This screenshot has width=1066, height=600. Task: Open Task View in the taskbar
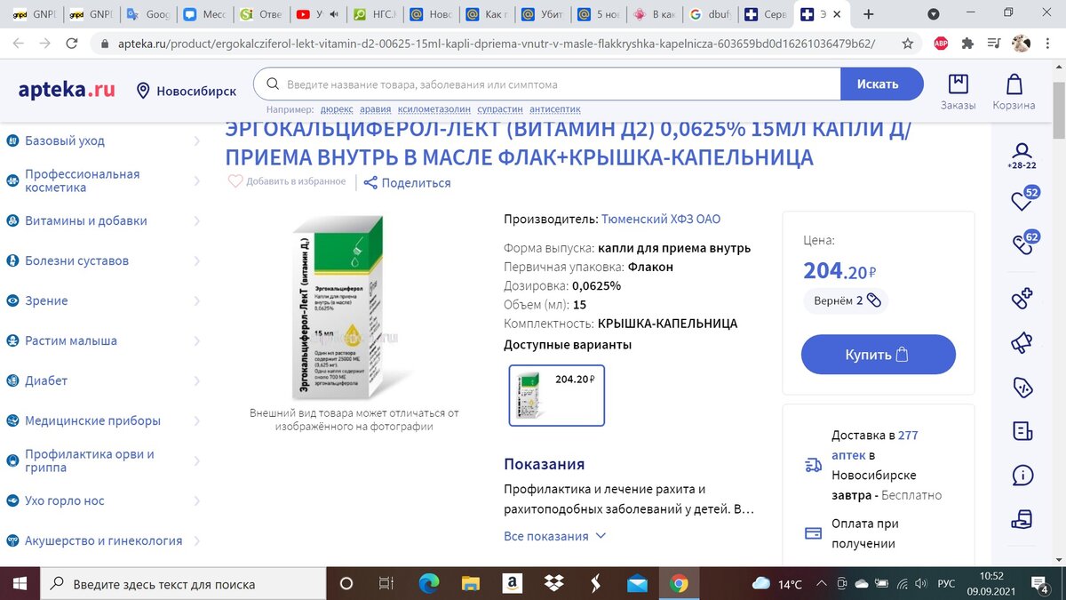(x=386, y=583)
